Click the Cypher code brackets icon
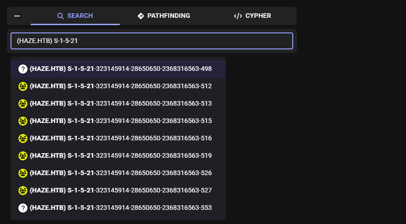This screenshot has width=406, height=224. [238, 16]
